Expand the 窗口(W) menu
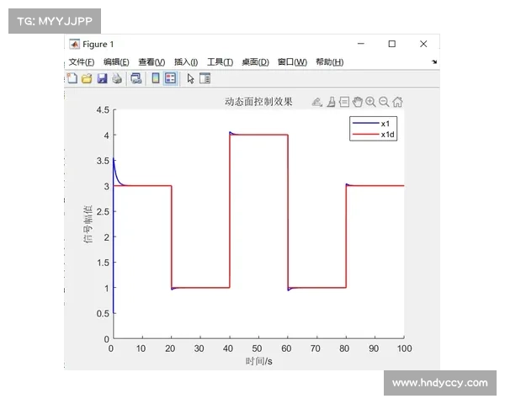Image resolution: width=505 pixels, height=404 pixels. [x=291, y=61]
